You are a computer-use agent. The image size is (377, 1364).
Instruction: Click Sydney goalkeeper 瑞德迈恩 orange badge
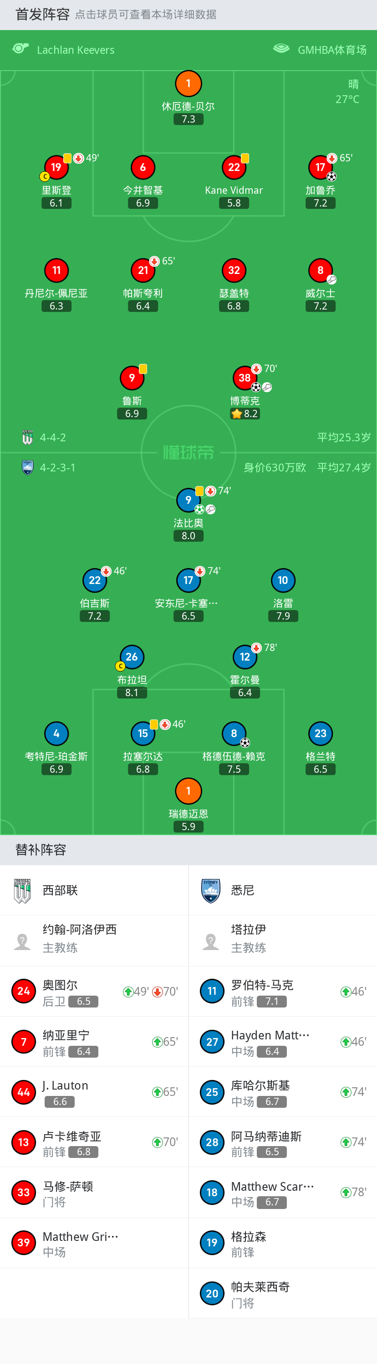point(188,791)
